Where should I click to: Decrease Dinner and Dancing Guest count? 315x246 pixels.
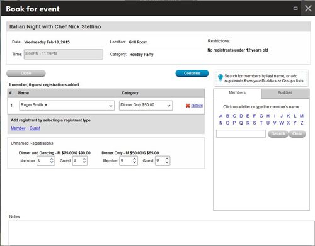[x=84, y=162]
